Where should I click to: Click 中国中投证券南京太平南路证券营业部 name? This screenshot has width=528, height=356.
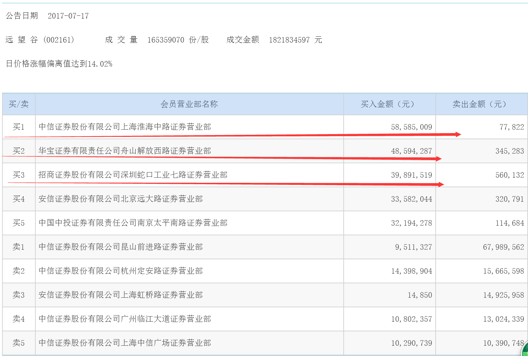click(x=133, y=223)
